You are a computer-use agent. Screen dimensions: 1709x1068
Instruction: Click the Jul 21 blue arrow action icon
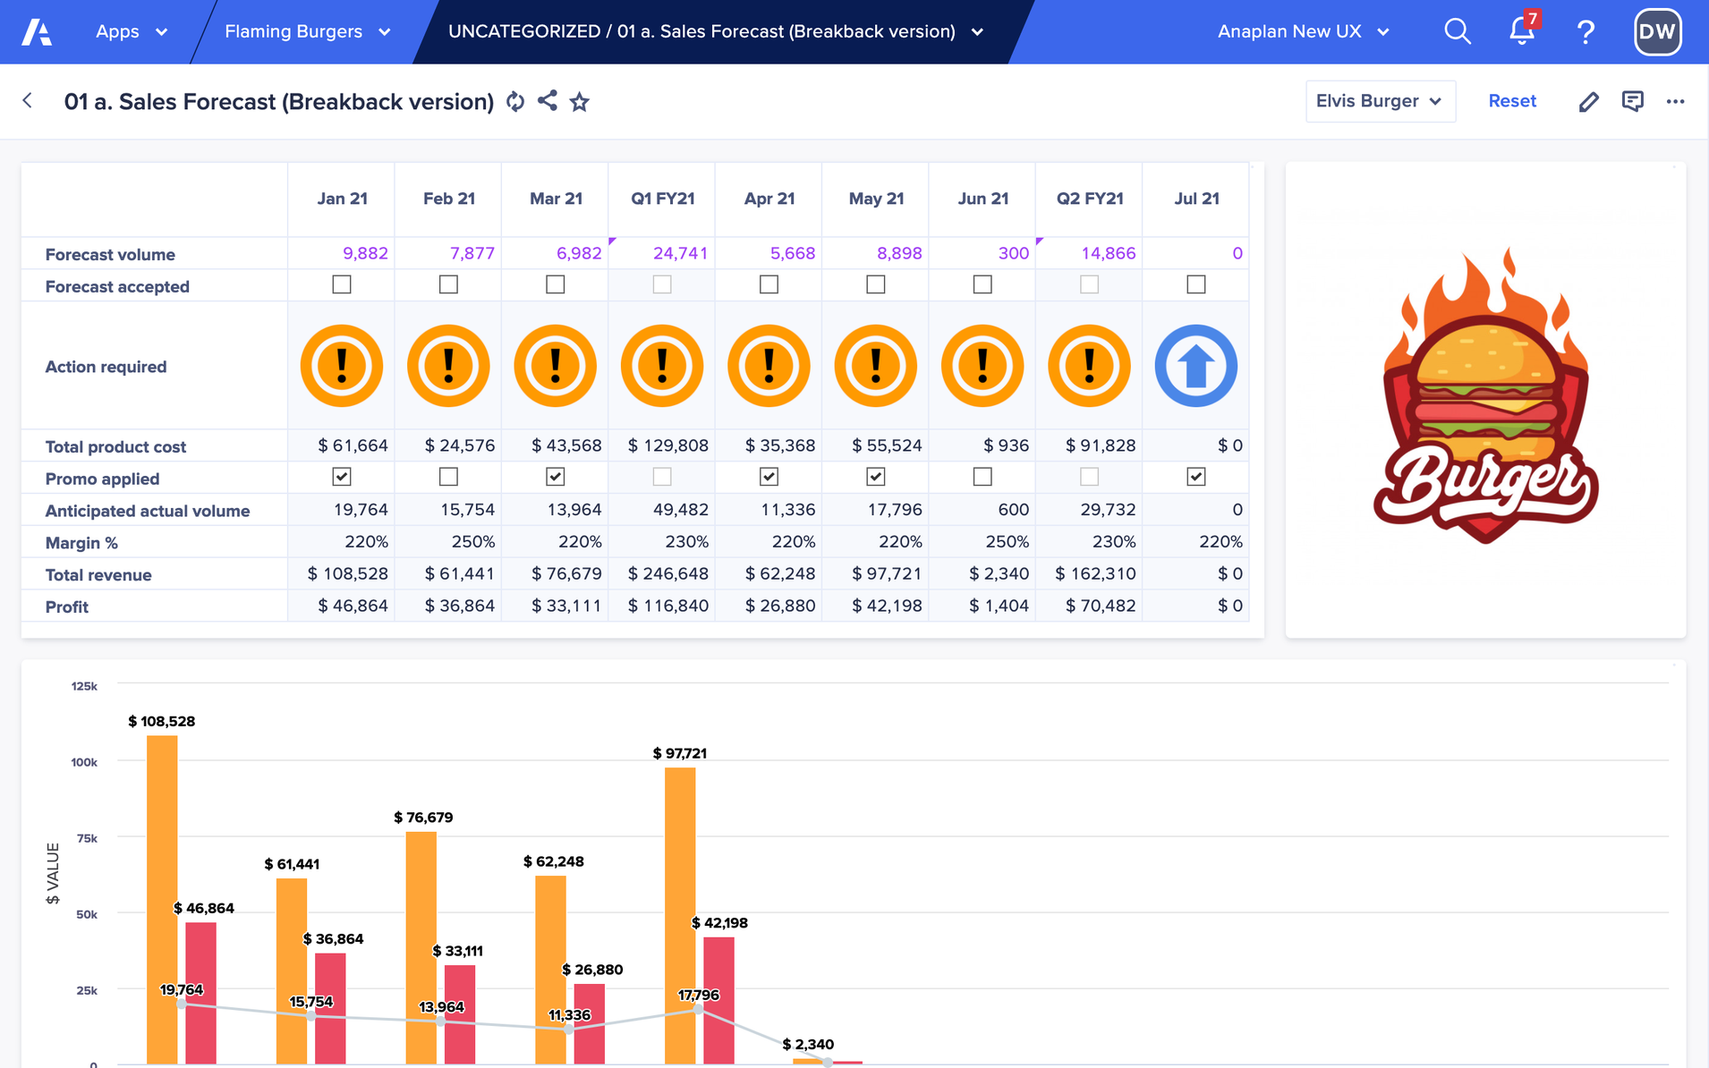[x=1195, y=366]
